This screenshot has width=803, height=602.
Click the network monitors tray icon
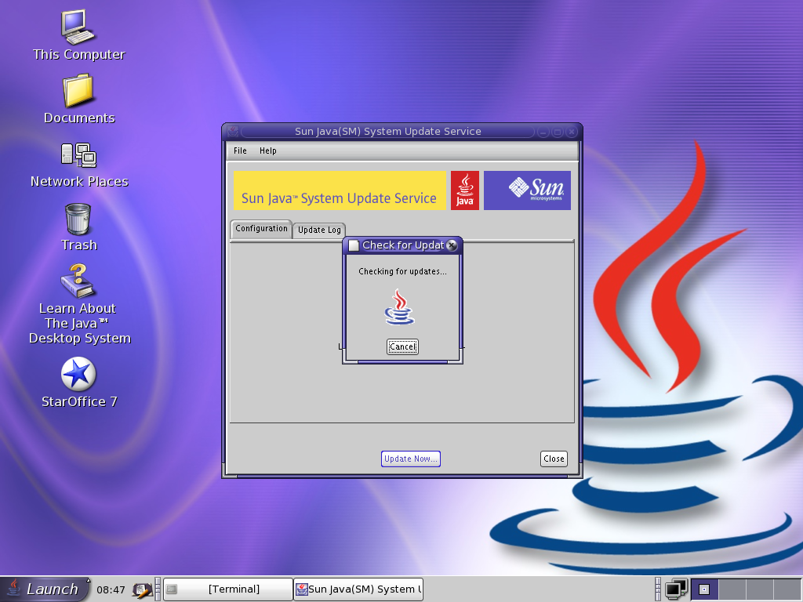tap(676, 589)
